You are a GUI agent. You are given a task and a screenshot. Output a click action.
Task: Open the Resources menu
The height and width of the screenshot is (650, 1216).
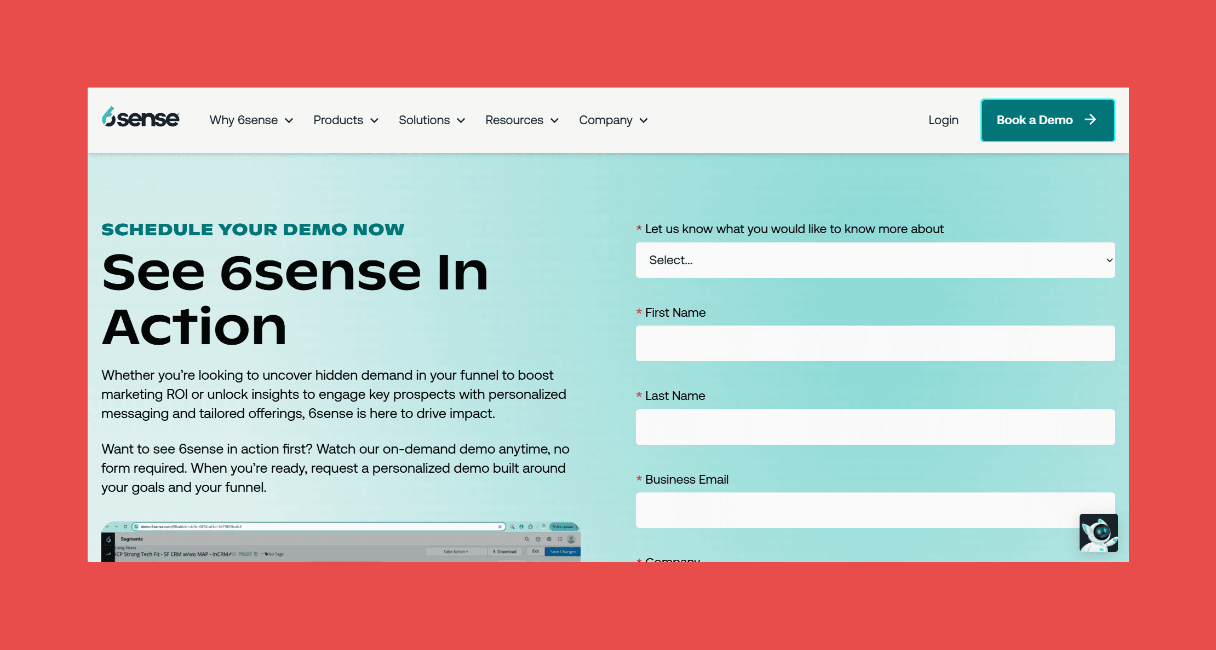[522, 120]
